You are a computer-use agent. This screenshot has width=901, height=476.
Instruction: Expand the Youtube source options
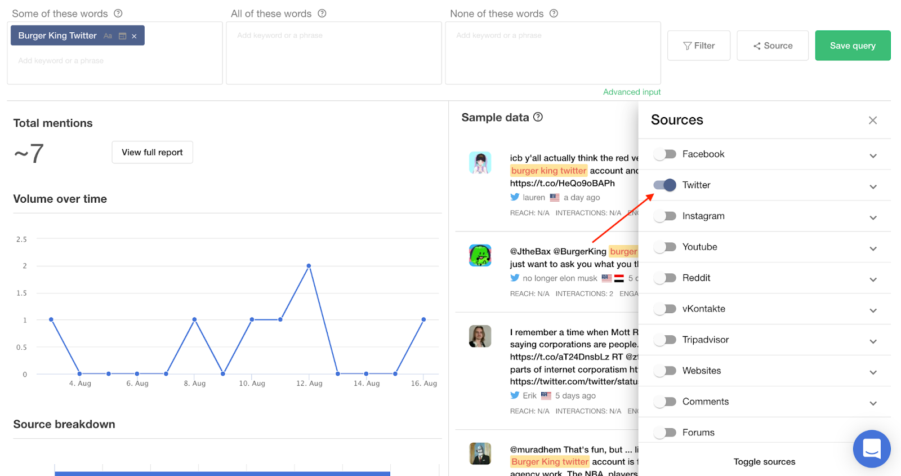tap(873, 249)
